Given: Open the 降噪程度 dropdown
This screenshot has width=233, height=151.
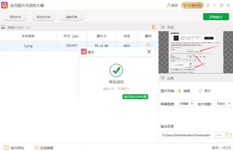Looking at the screenshot, I should coord(186,104).
